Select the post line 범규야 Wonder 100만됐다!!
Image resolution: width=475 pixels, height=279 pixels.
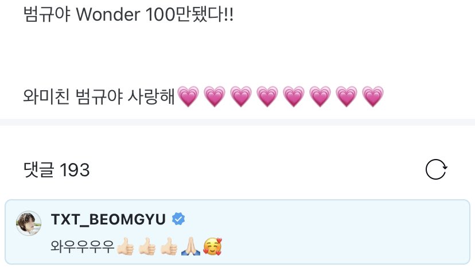[x=129, y=14]
